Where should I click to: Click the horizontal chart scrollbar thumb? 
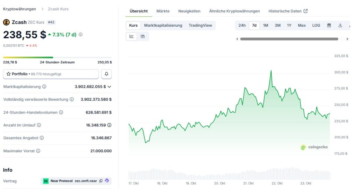[x=289, y=39]
